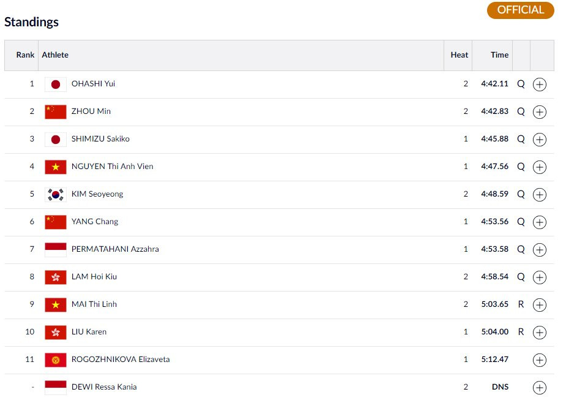Expand splits for YANG Chang
The width and height of the screenshot is (577, 400).
pos(539,222)
